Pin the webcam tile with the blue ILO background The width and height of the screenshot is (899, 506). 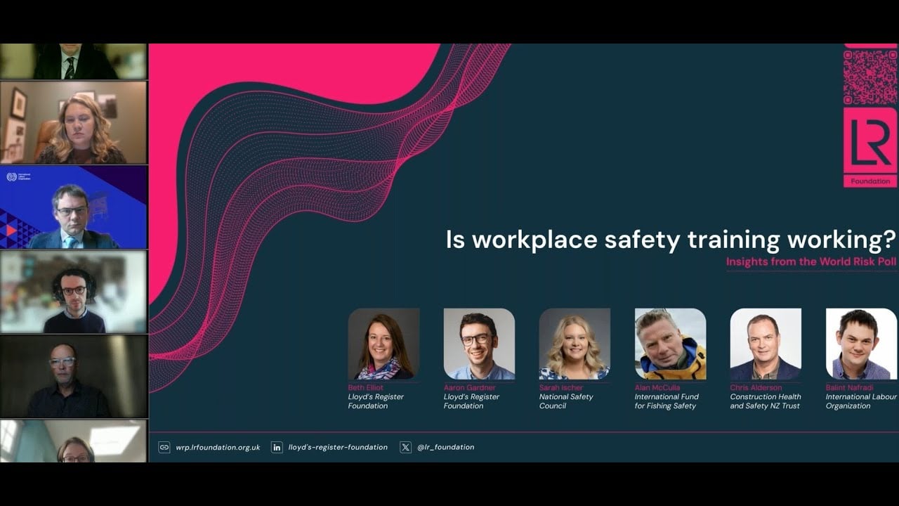click(x=74, y=207)
